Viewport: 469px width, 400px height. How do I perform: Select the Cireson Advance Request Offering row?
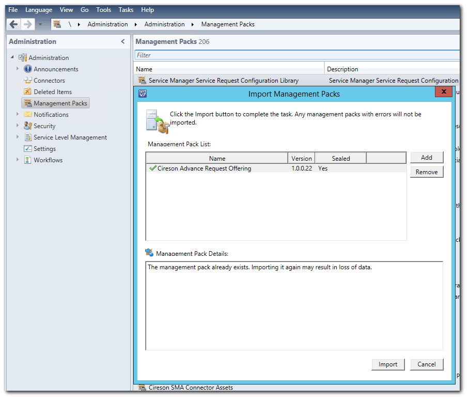click(276, 168)
